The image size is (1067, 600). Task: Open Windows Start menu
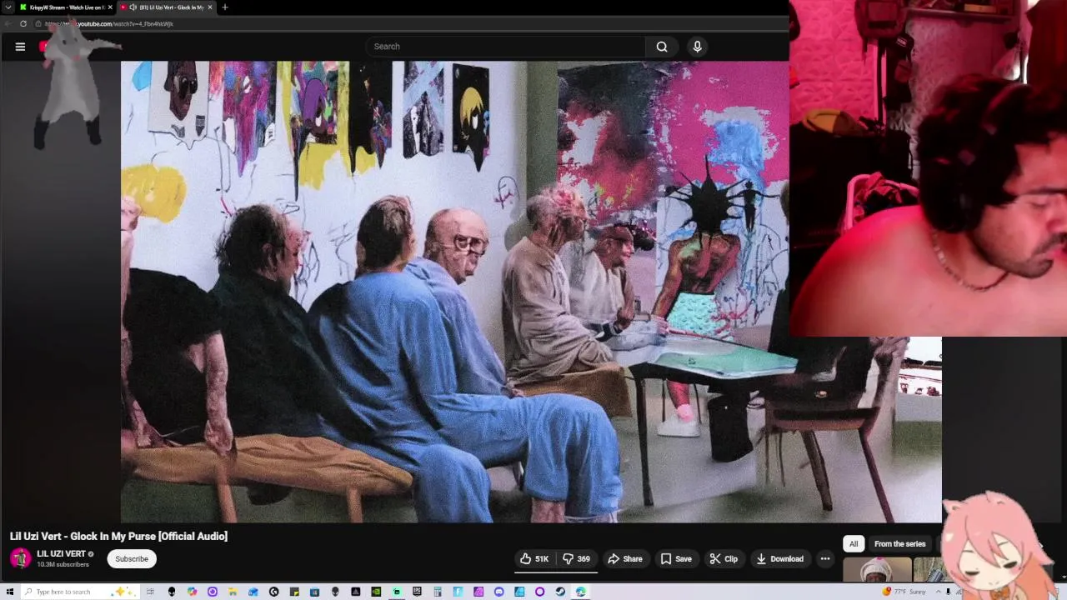[9, 592]
